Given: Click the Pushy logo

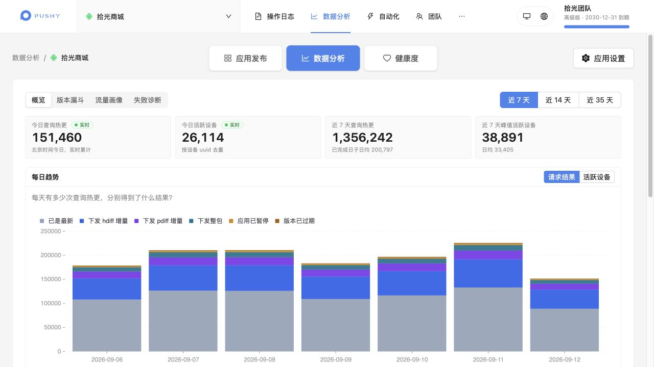Looking at the screenshot, I should [x=40, y=16].
